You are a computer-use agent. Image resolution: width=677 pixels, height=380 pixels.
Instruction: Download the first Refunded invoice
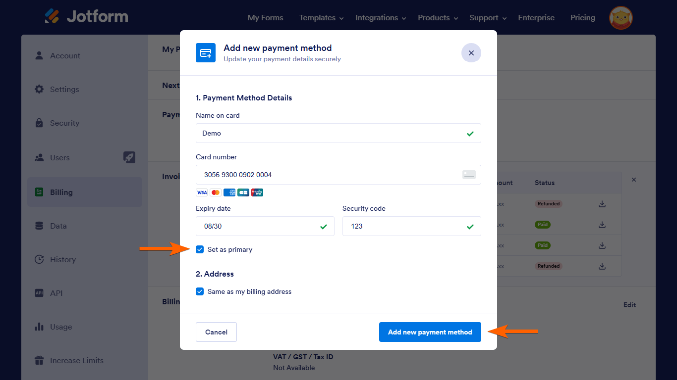pos(602,204)
